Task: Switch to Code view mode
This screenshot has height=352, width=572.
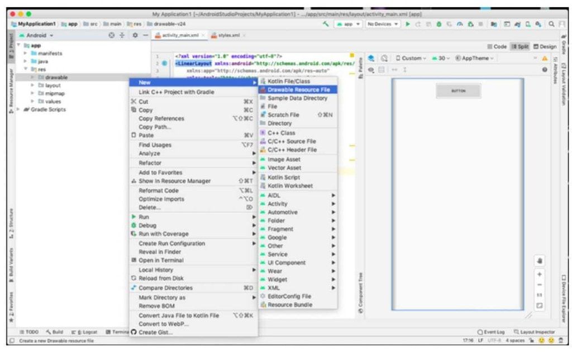Action: click(497, 46)
